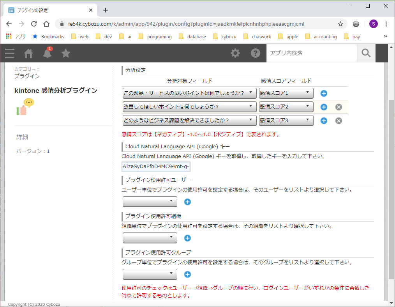The width and height of the screenshot is (395, 307).
Task: Open dropdown 改善してほしいポイント field
Action: [x=189, y=107]
